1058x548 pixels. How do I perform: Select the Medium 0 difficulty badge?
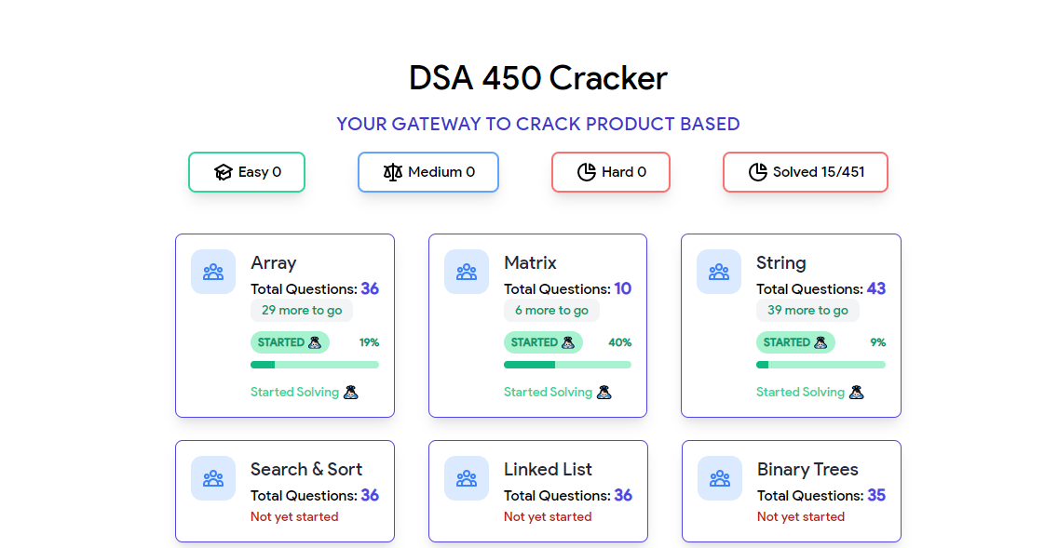point(427,172)
